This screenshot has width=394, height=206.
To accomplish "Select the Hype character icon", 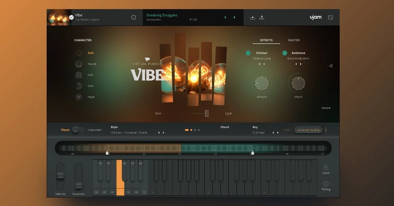I will [x=79, y=97].
